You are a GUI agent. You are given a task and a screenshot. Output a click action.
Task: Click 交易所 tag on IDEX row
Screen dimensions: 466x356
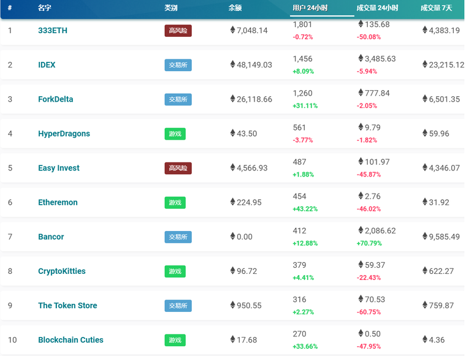[x=178, y=65]
